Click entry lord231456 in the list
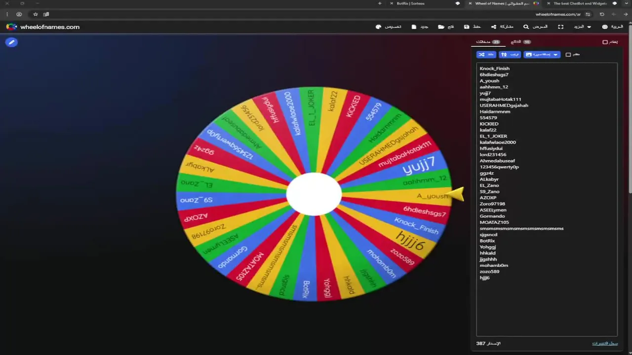 tap(493, 155)
